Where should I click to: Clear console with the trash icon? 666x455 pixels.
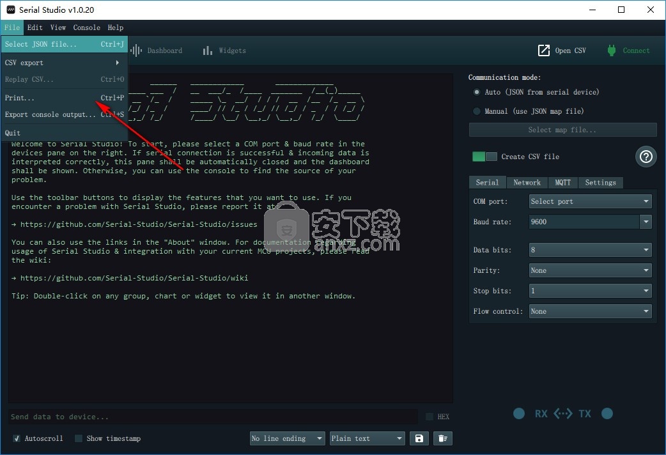point(442,438)
